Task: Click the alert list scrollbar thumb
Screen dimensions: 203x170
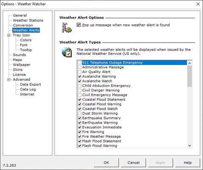Action: point(189,76)
